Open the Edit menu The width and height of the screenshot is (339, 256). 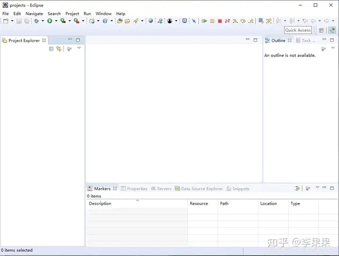(x=17, y=14)
